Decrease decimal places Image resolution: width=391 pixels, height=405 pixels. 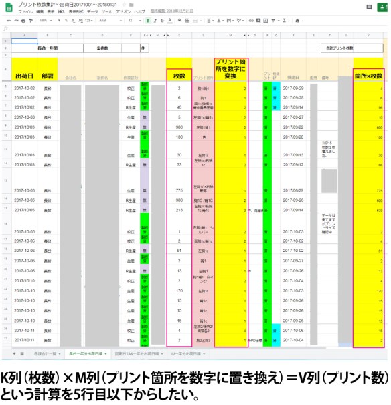pos(73,21)
